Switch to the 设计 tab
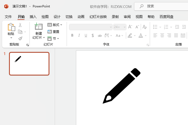The image size is (188, 125). point(57,17)
